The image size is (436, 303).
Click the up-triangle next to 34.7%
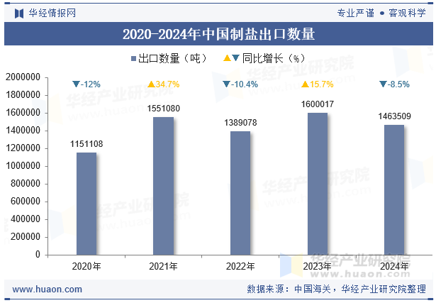point(151,84)
